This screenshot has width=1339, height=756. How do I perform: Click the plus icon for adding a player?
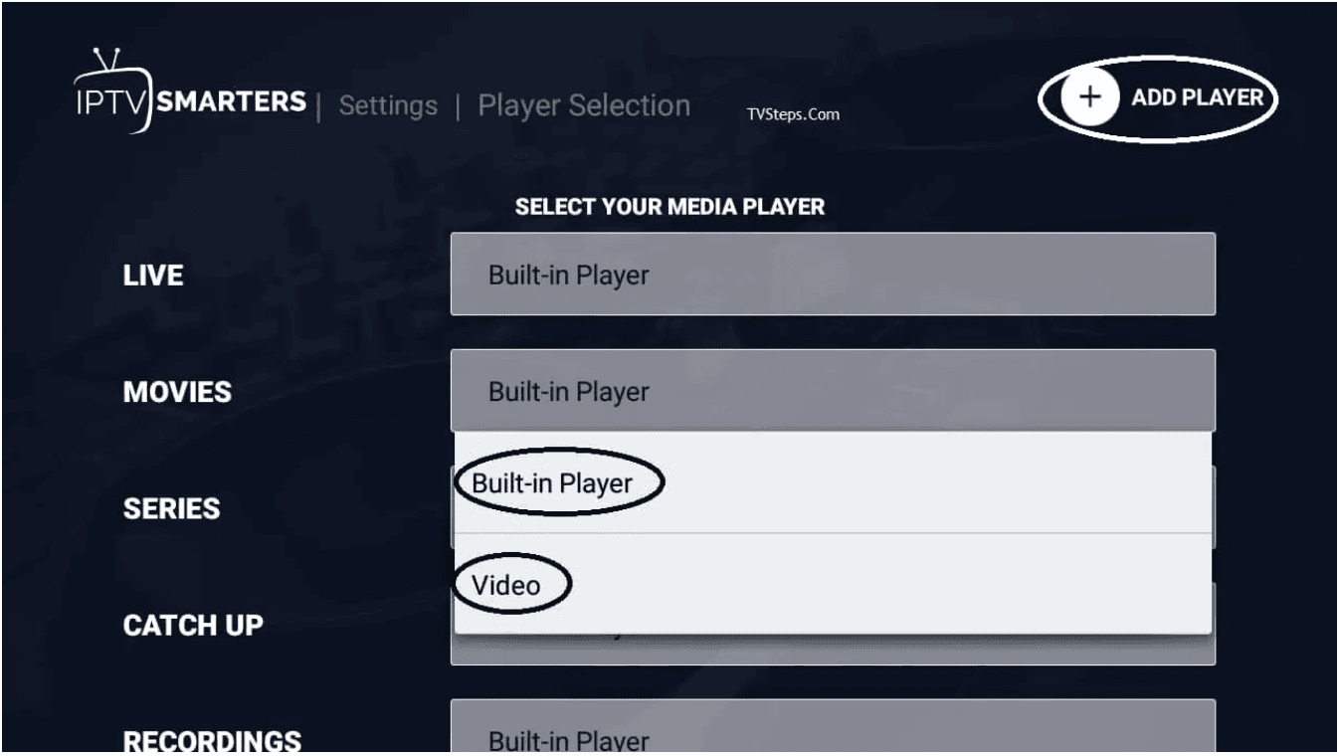(1091, 97)
